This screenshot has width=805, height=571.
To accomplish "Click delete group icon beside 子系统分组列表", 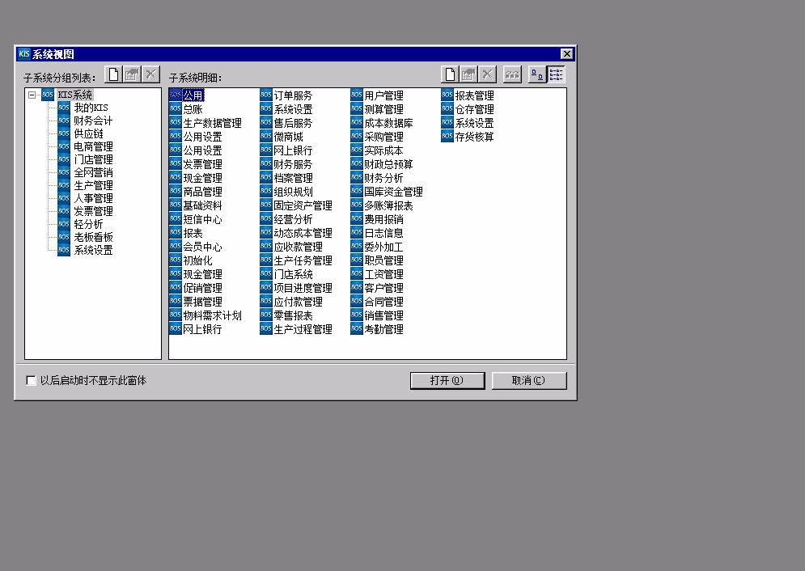I will pyautogui.click(x=150, y=75).
